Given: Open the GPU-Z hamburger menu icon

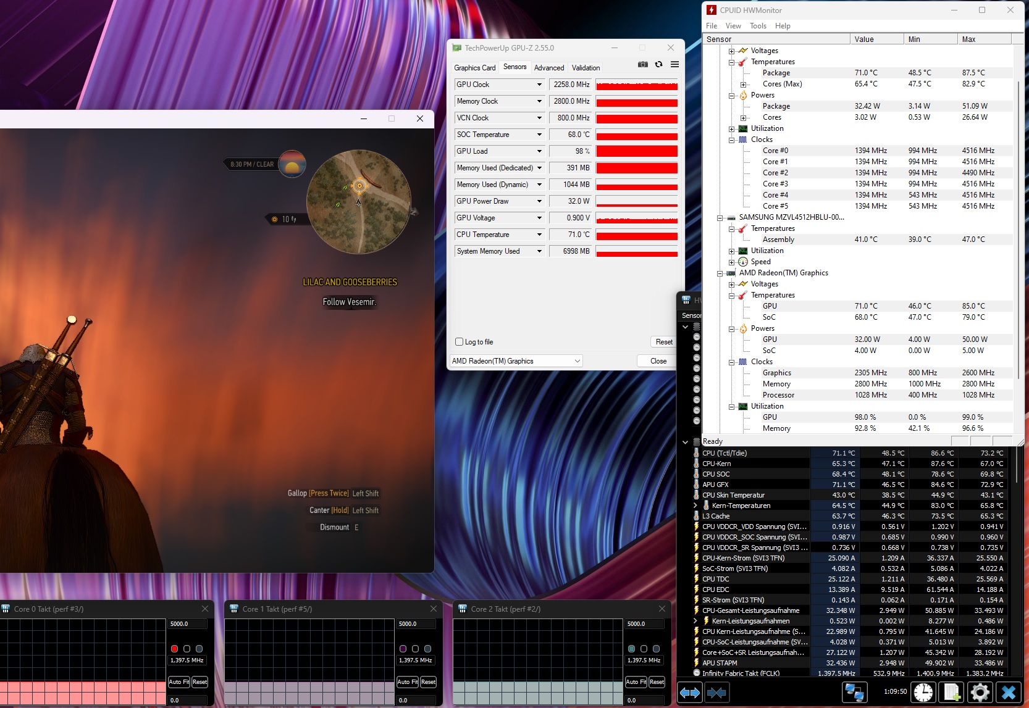Looking at the screenshot, I should click(674, 64).
